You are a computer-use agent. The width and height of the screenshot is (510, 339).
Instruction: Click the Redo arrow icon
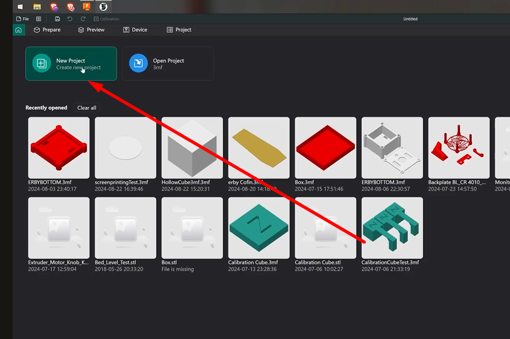[x=83, y=19]
